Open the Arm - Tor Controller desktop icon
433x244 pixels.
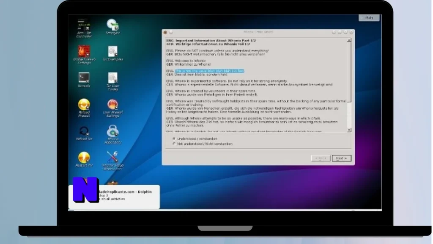click(84, 28)
